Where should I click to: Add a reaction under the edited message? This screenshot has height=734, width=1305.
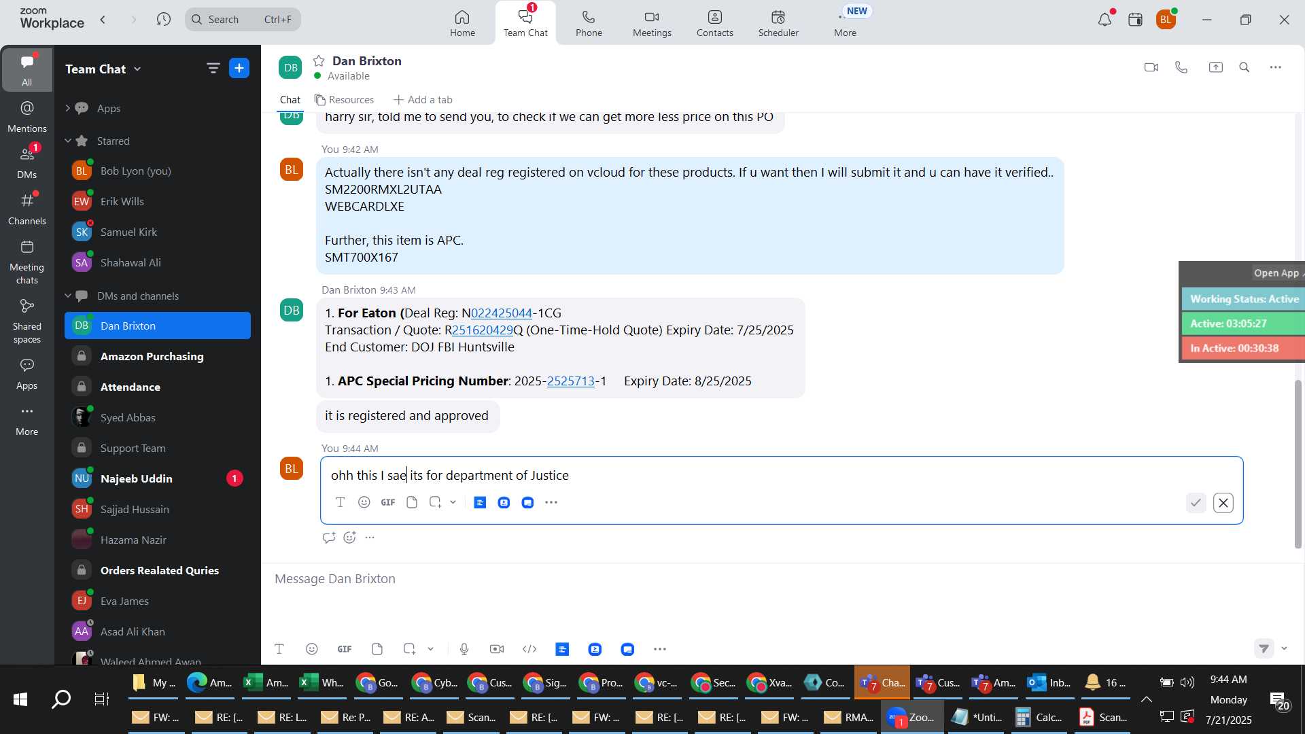(x=350, y=538)
